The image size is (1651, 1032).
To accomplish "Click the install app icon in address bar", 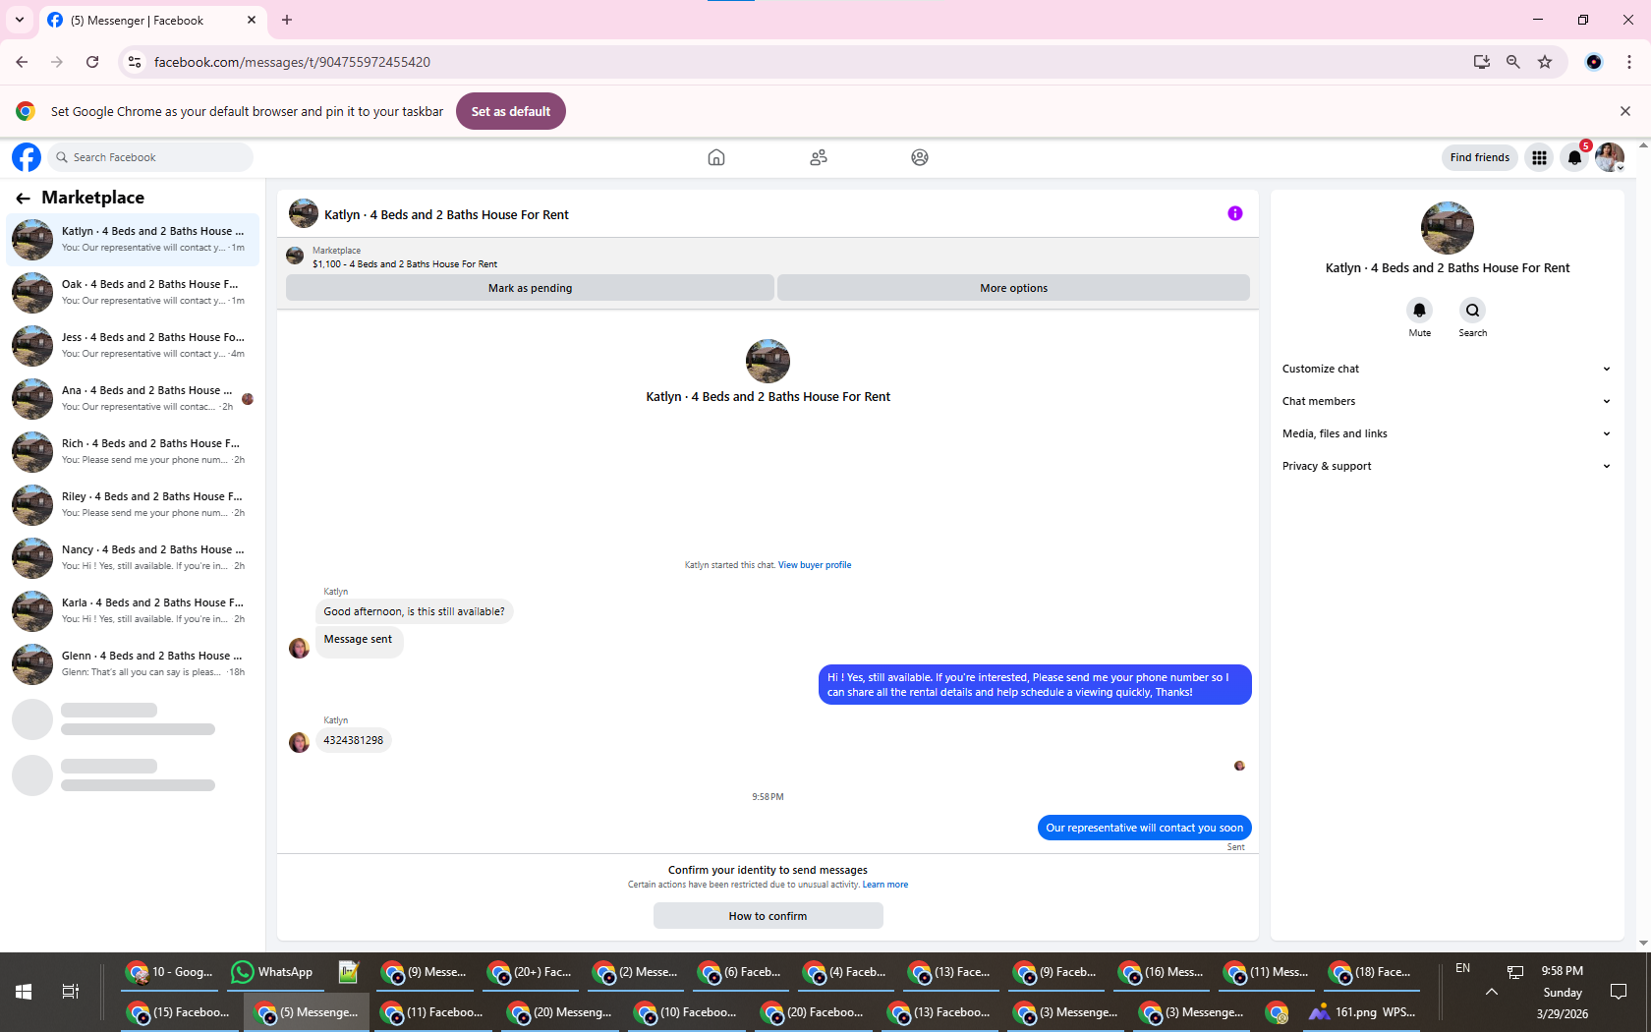I will tap(1482, 62).
